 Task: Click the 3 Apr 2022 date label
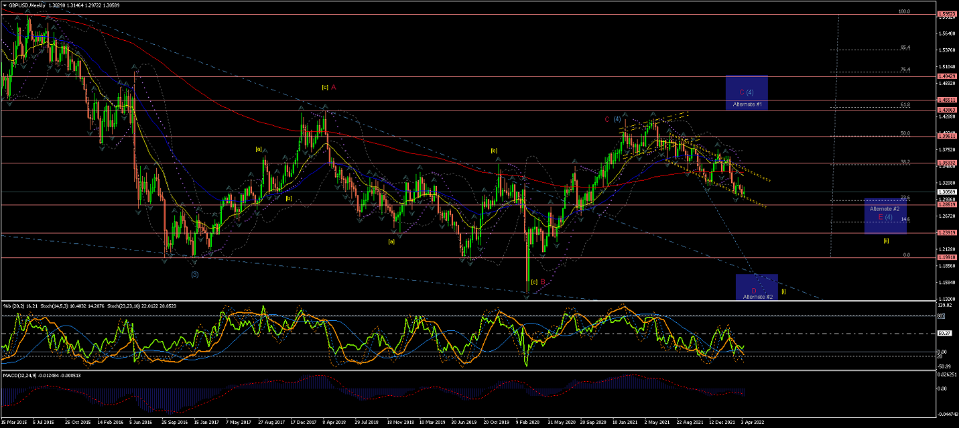[x=753, y=423]
